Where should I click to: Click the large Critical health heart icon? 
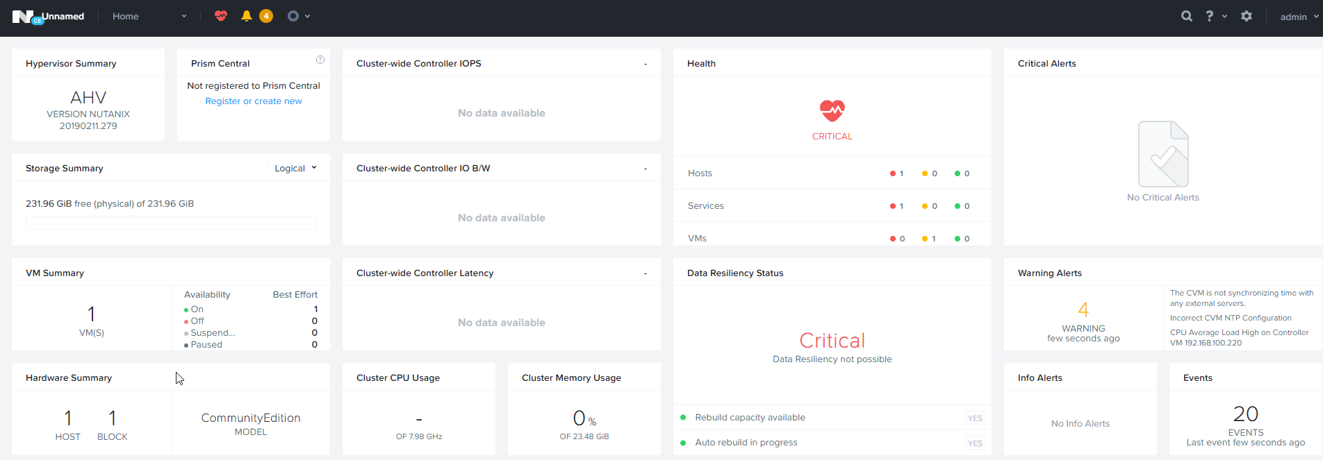click(x=832, y=111)
